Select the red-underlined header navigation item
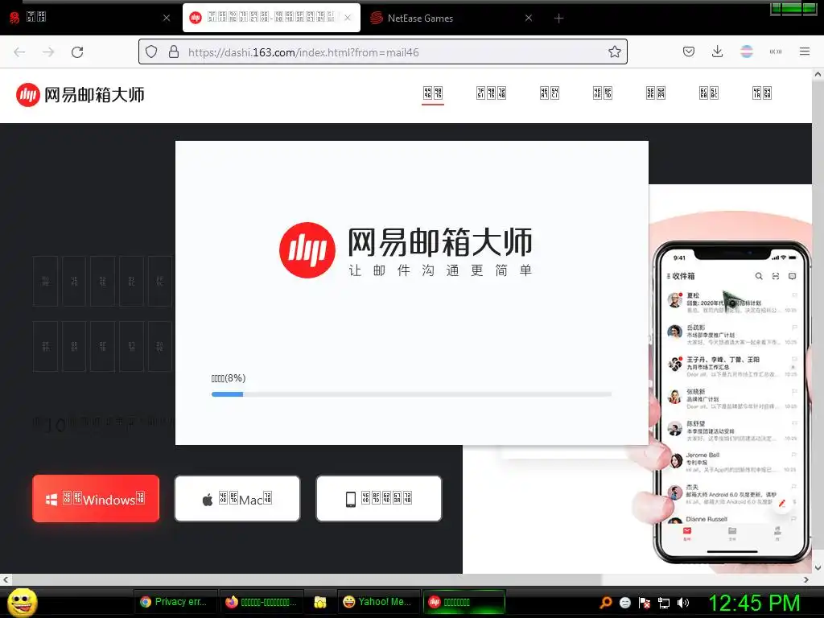Image resolution: width=824 pixels, height=618 pixels. [433, 94]
